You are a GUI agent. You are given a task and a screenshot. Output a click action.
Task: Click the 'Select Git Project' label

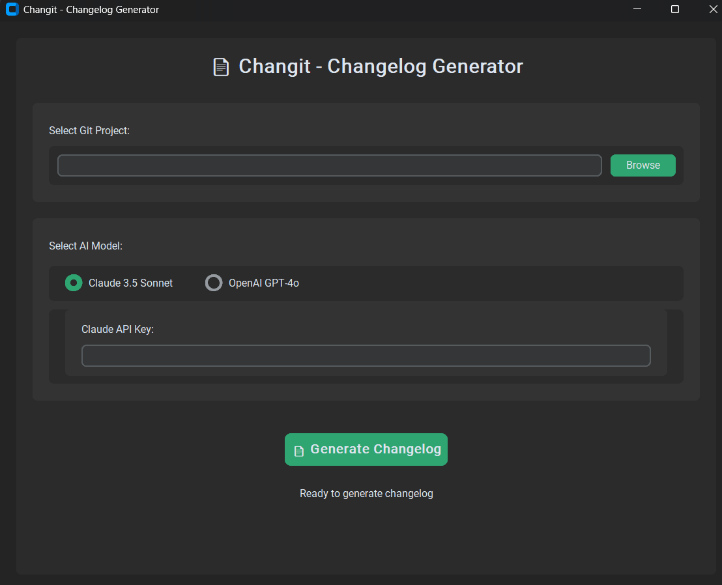point(89,130)
